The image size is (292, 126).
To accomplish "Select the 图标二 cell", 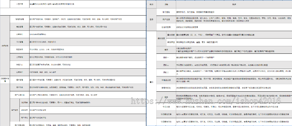I will click(x=166, y=65).
